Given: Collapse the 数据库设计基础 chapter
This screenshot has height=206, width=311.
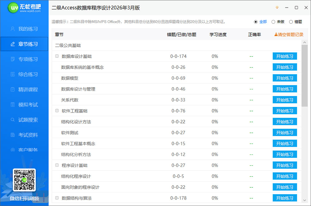Looking at the screenshot, I should coord(57,56).
